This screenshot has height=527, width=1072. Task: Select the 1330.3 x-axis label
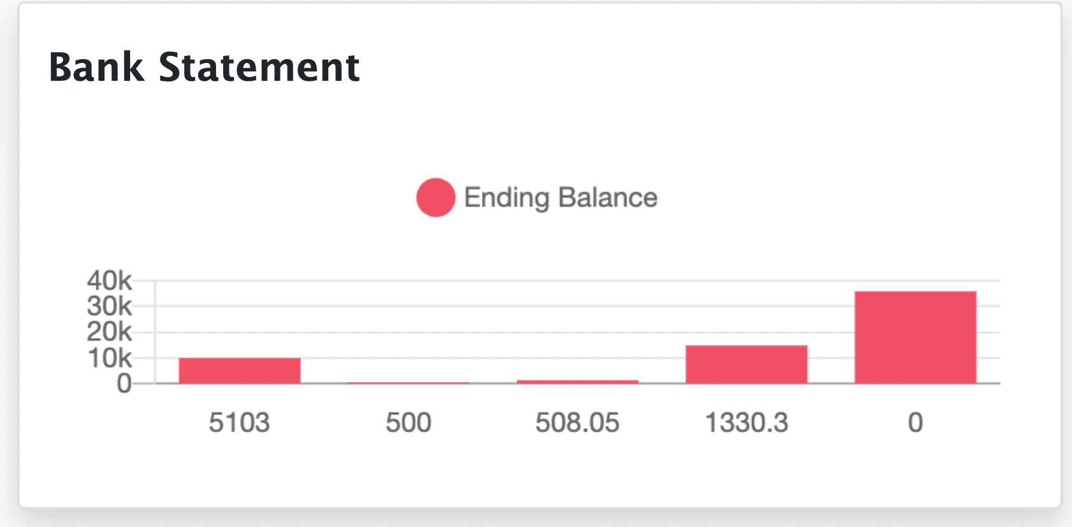(746, 423)
